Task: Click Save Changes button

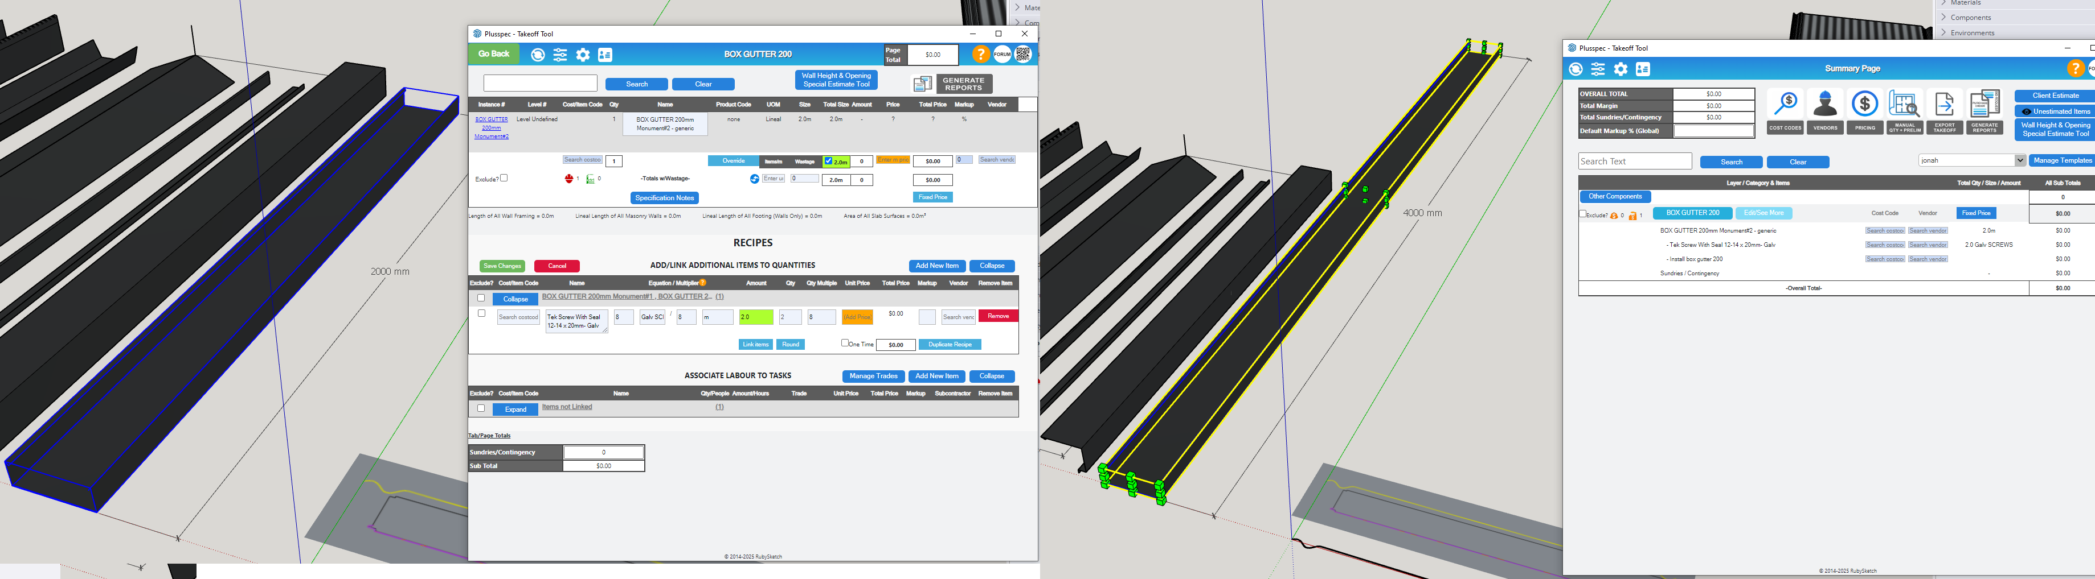Action: coord(502,266)
